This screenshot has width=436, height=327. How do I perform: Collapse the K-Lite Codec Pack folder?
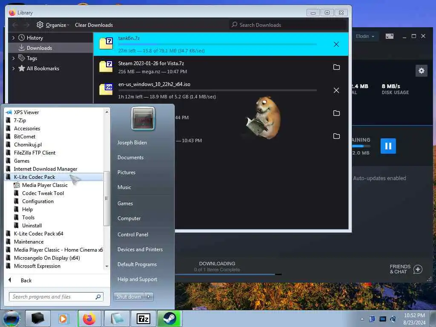[53, 177]
